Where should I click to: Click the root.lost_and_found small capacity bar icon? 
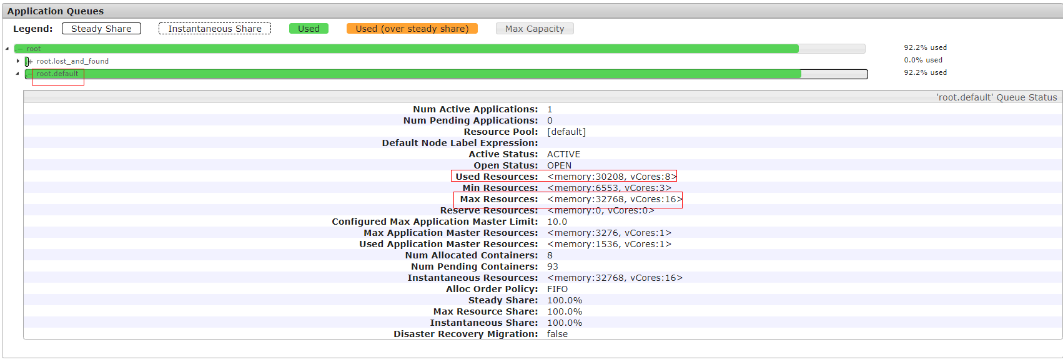pyautogui.click(x=27, y=61)
